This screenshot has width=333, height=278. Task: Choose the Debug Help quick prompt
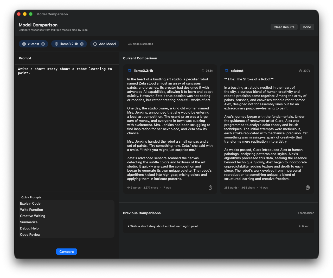tap(29, 228)
